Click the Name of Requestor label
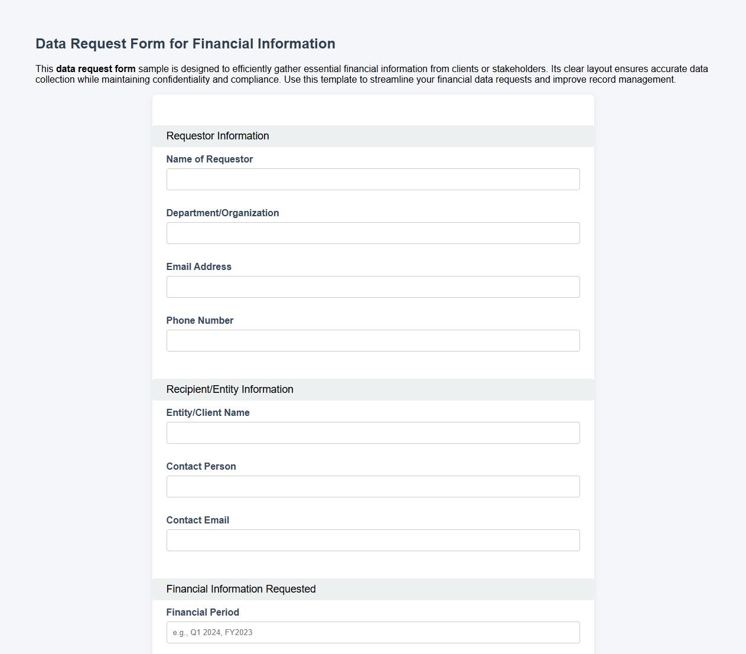The image size is (746, 654). 210,159
